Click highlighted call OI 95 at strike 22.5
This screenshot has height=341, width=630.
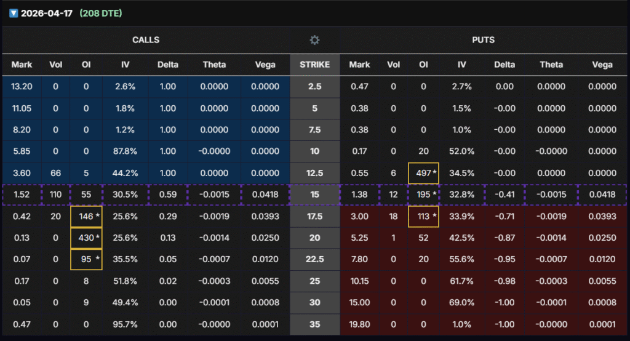click(86, 260)
